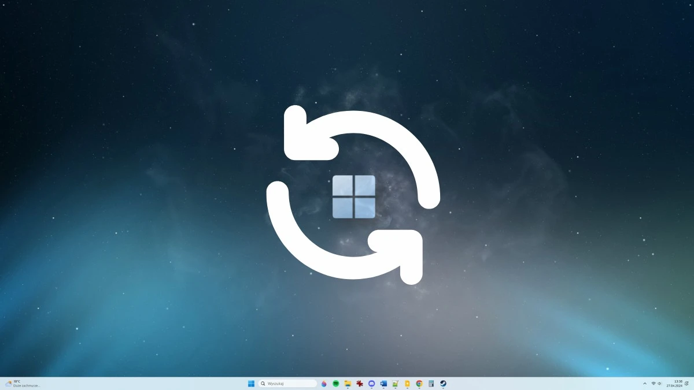The width and height of the screenshot is (694, 390).
Task: Open the picture viewer app on the taskbar
Action: 395,384
